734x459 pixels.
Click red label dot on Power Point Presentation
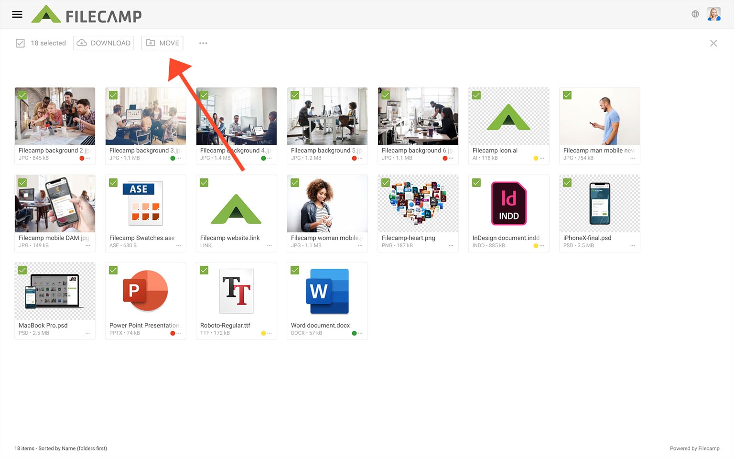[x=173, y=333]
